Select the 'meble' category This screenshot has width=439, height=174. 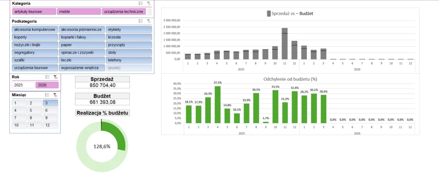(x=79, y=12)
